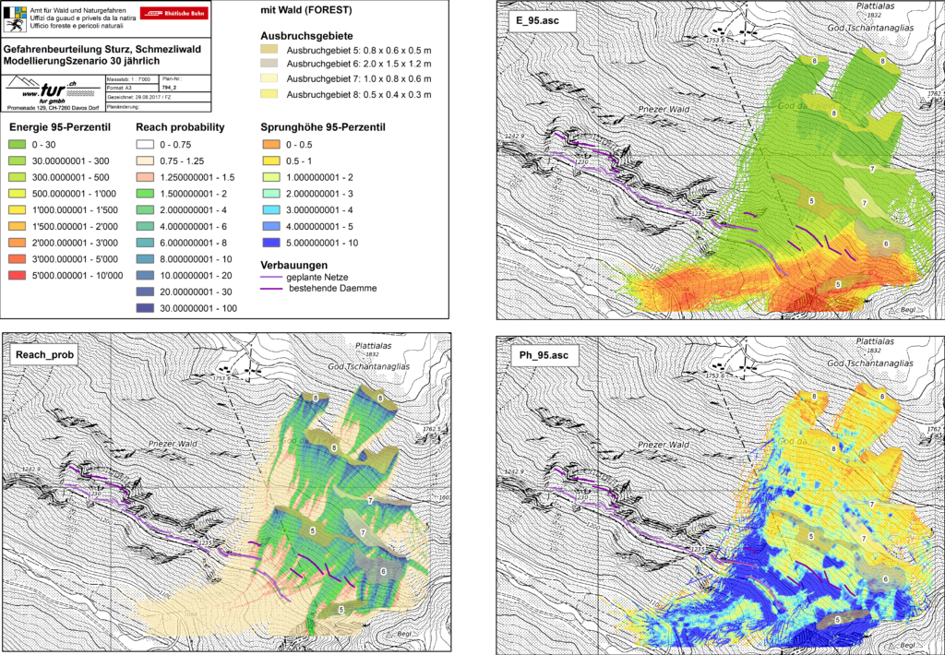945x655 pixels.
Task: Click 'God Tschantanaglias' label in Reach_prob map
Action: click(x=369, y=366)
